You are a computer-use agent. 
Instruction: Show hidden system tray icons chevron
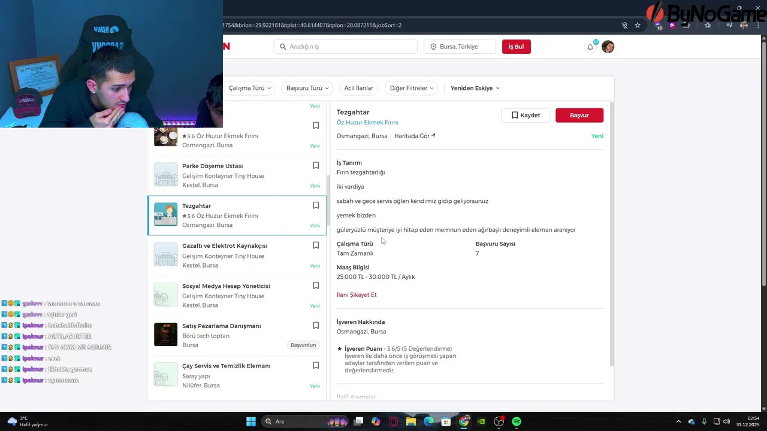click(678, 421)
